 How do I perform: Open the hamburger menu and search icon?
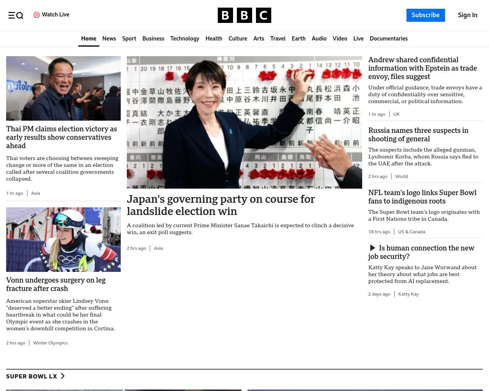coord(16,15)
